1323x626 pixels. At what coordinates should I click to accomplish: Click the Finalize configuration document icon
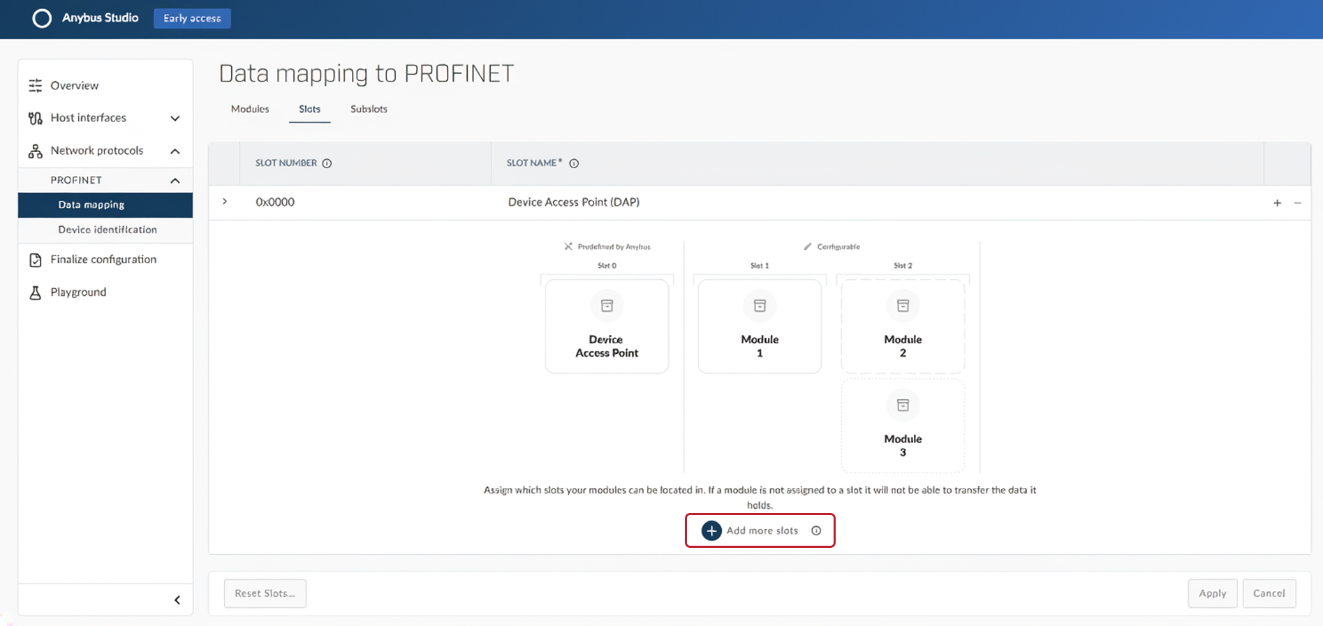click(x=36, y=260)
